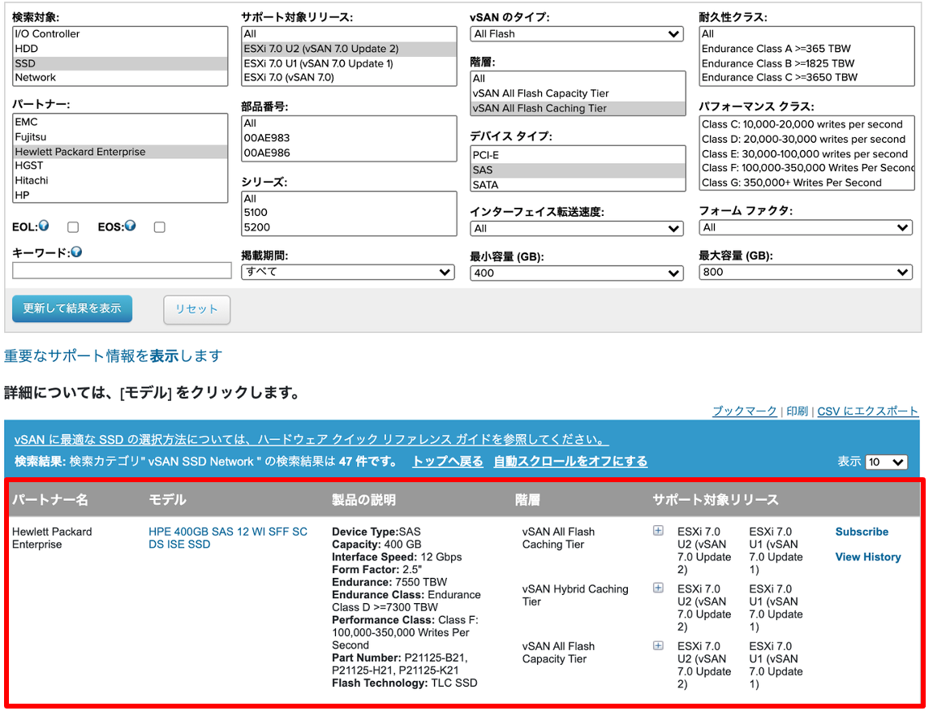The height and width of the screenshot is (711, 933).
Task: Open the EOL help info icon
Action: [44, 226]
